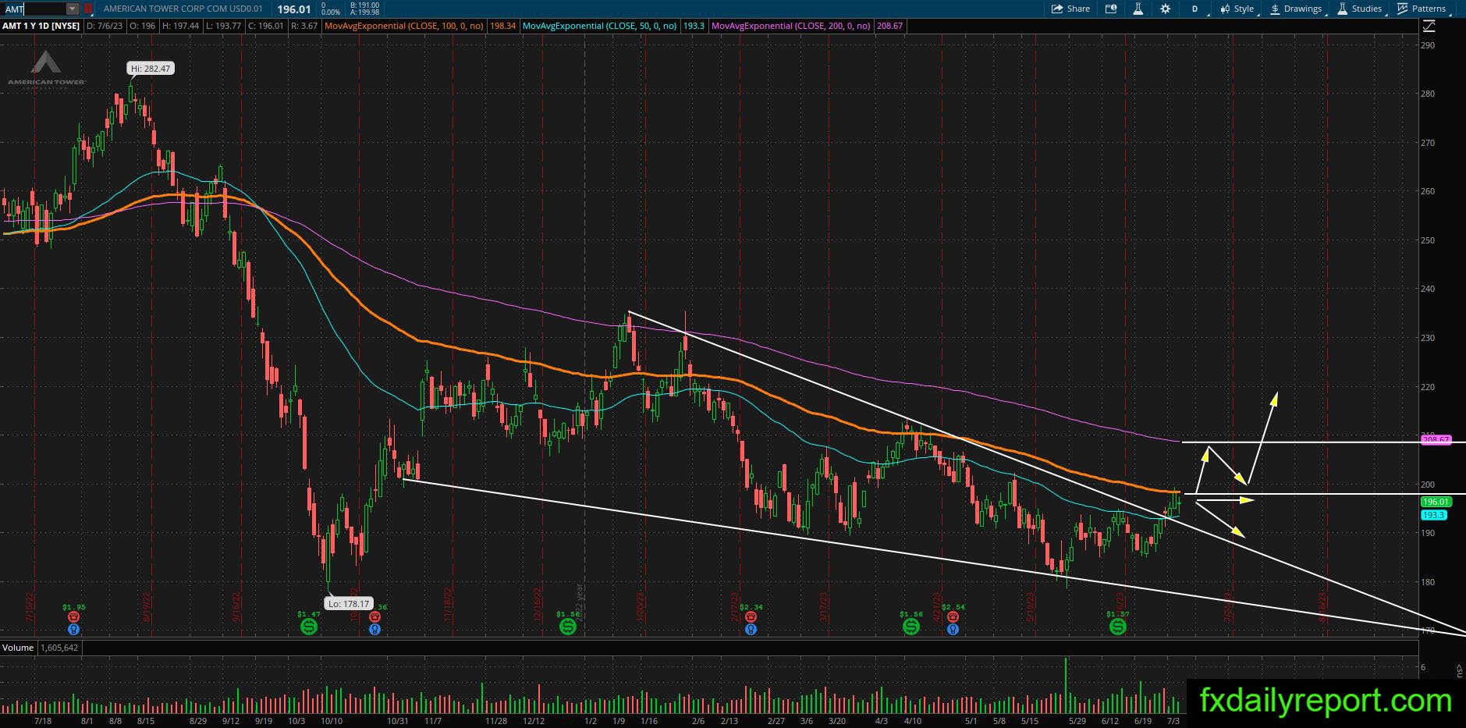Open chart settings gear icon

point(1165,9)
